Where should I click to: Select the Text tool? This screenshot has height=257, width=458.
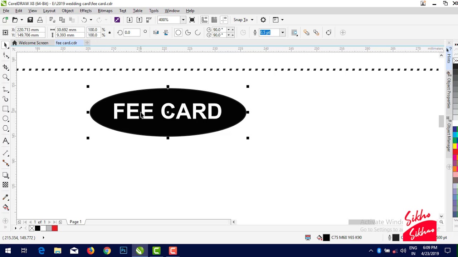coord(5,141)
